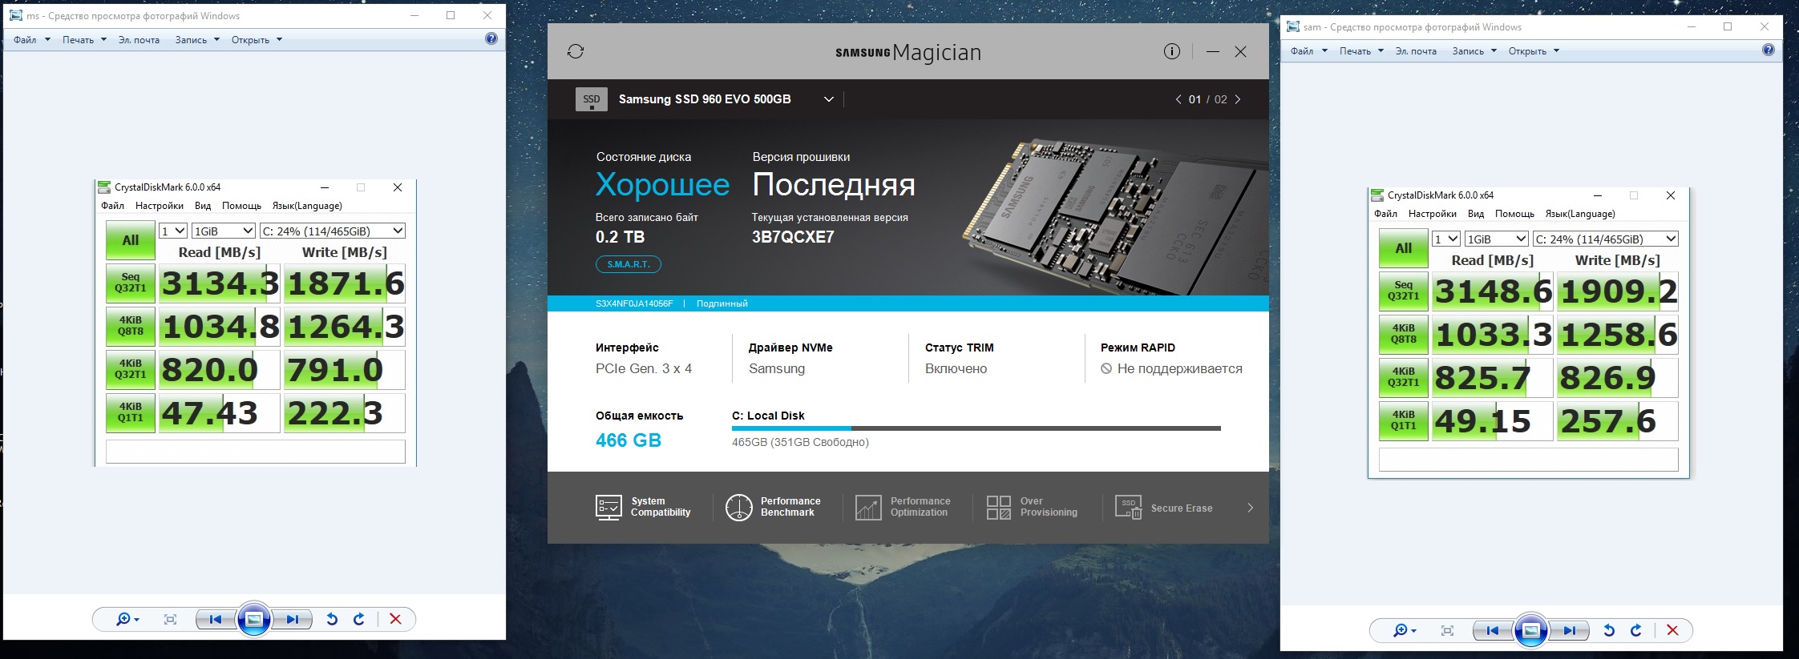The image size is (1799, 659).
Task: Click firmware version '3B7QCXE7'
Action: pyautogui.click(x=793, y=237)
